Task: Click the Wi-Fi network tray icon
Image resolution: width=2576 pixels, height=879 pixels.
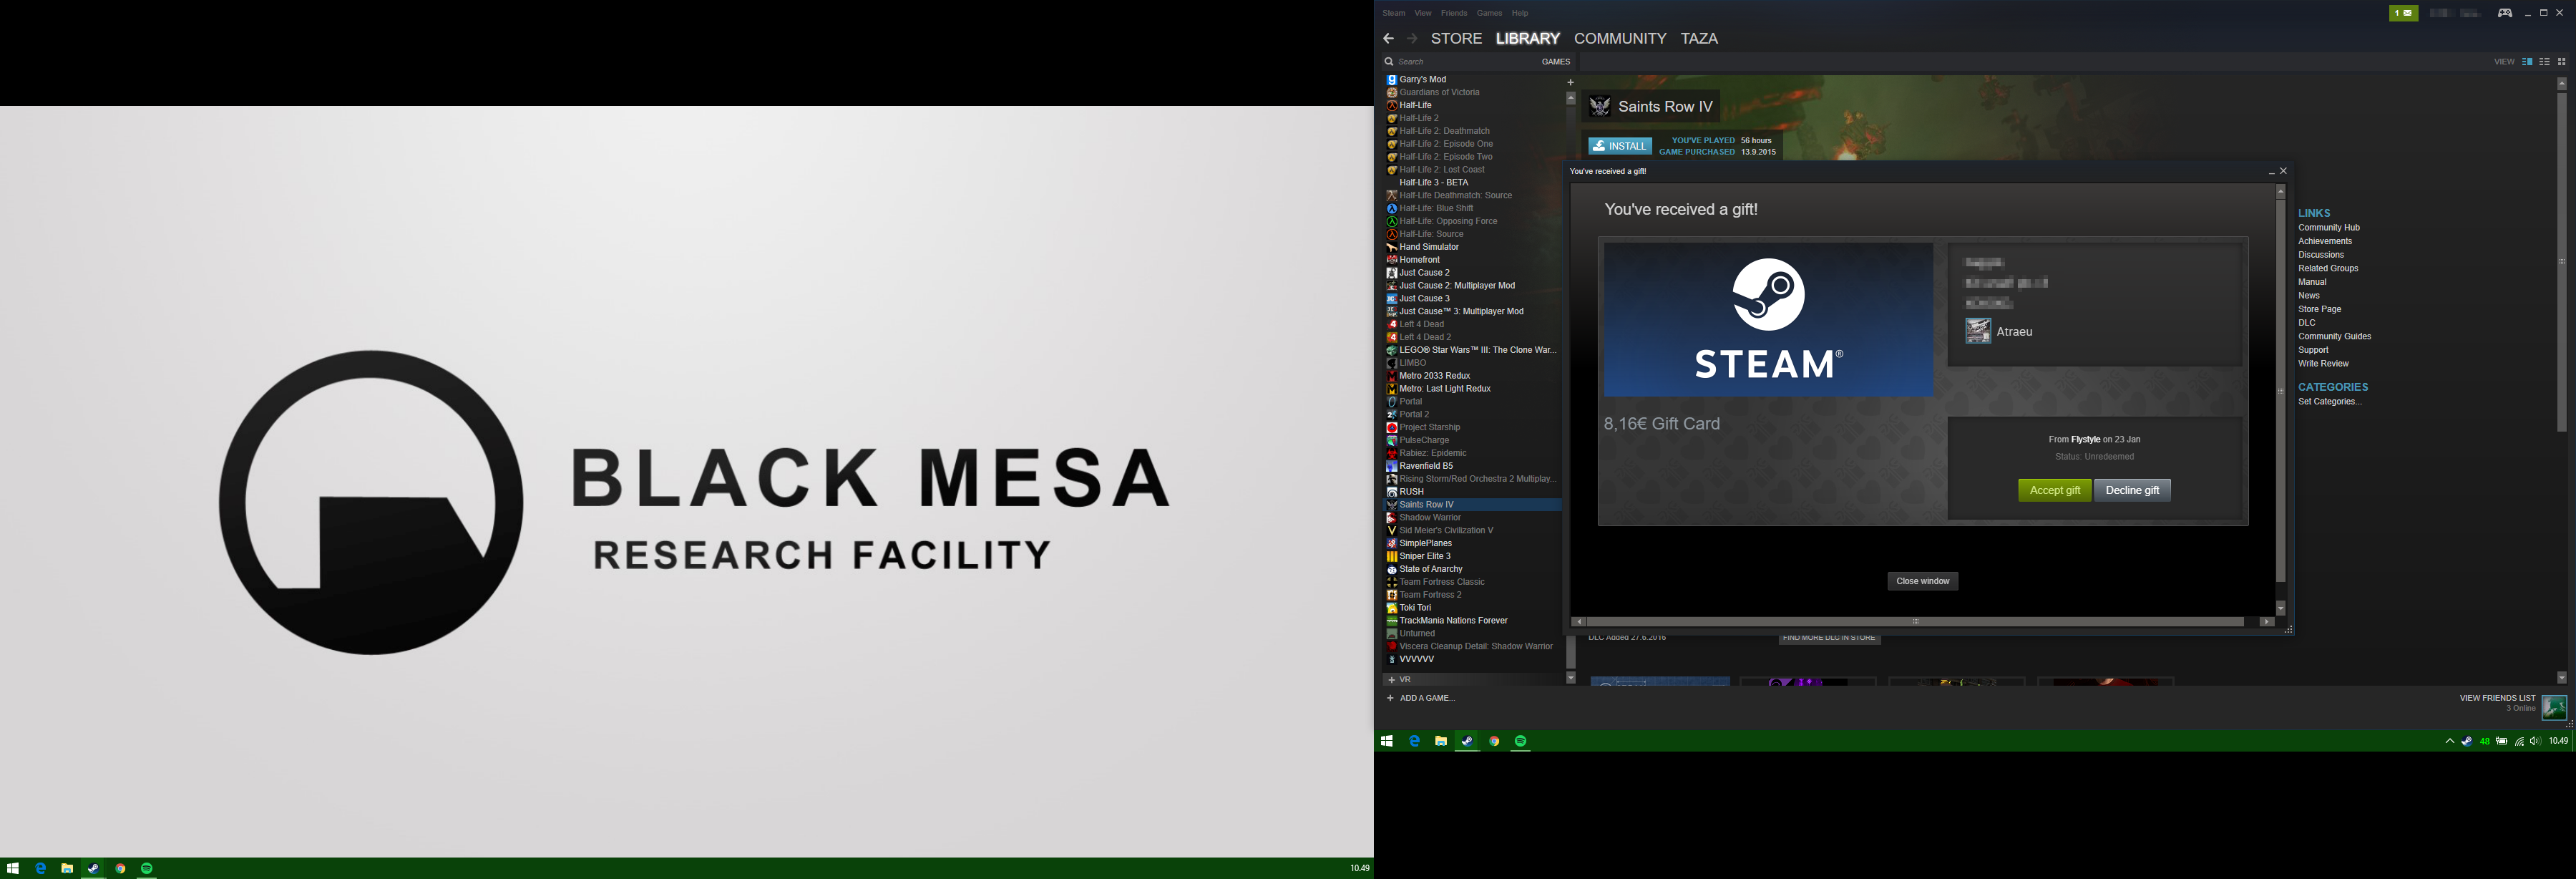Action: tap(2519, 741)
